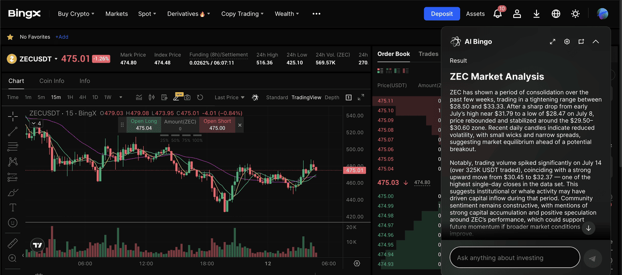Click the Ask anything about investing field
The image size is (622, 275).
click(515, 258)
